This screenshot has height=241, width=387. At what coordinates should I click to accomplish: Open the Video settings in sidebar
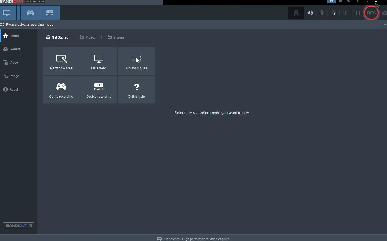tap(19, 63)
